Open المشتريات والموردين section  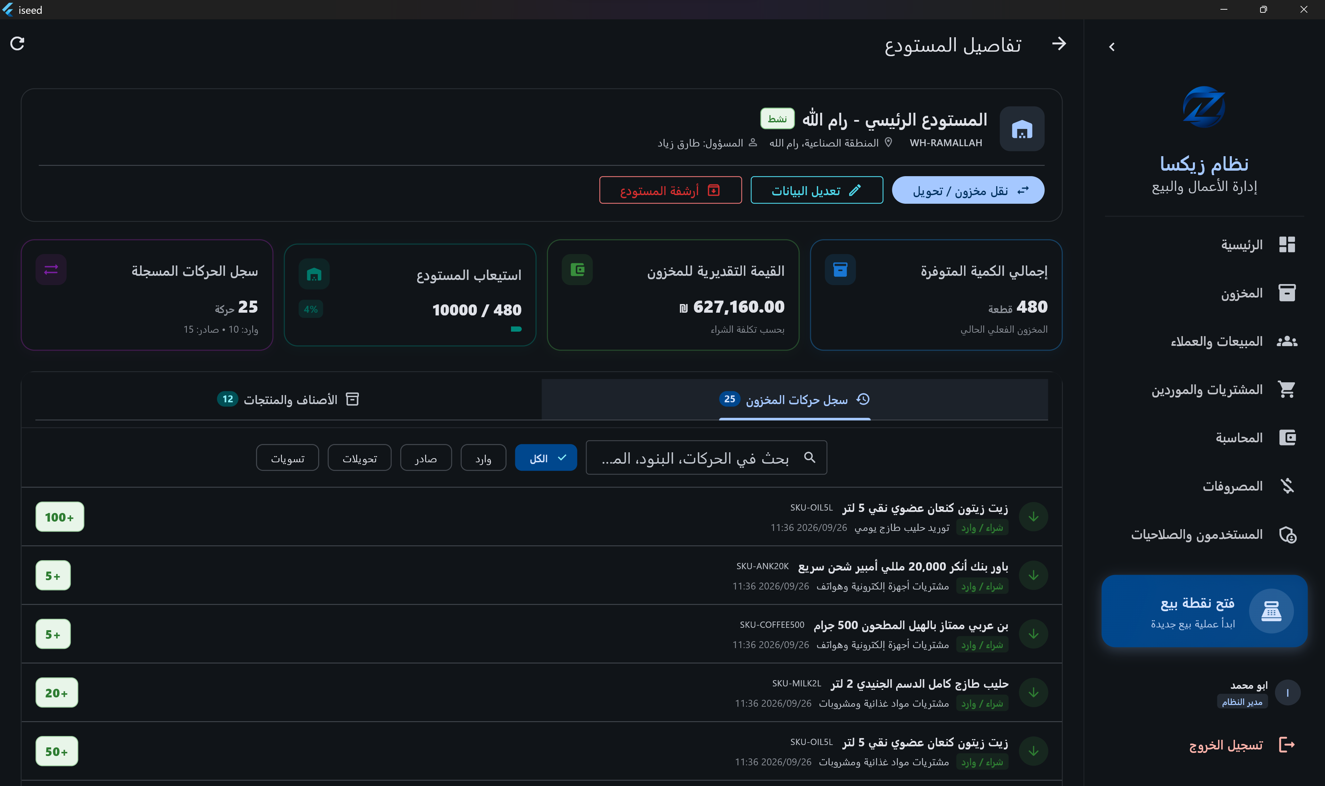click(x=1204, y=389)
